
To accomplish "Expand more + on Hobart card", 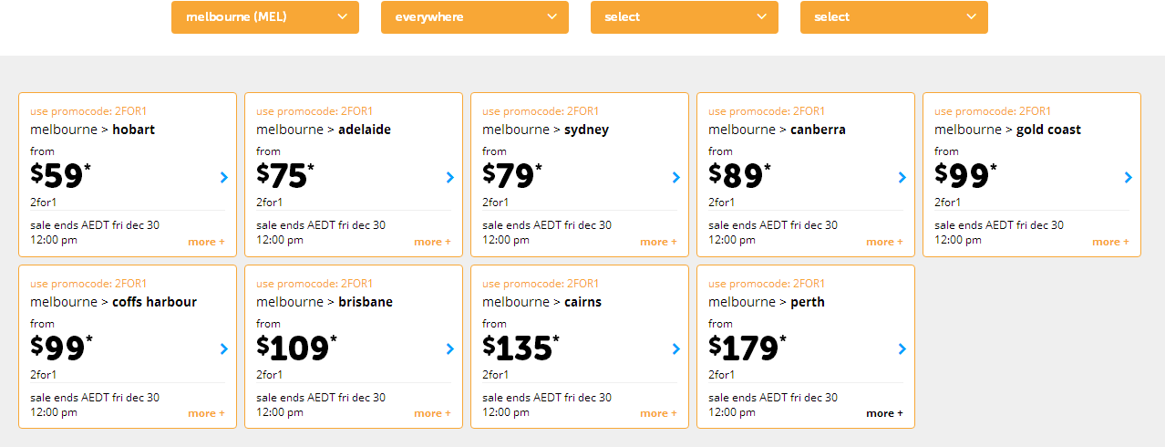I will [x=206, y=242].
